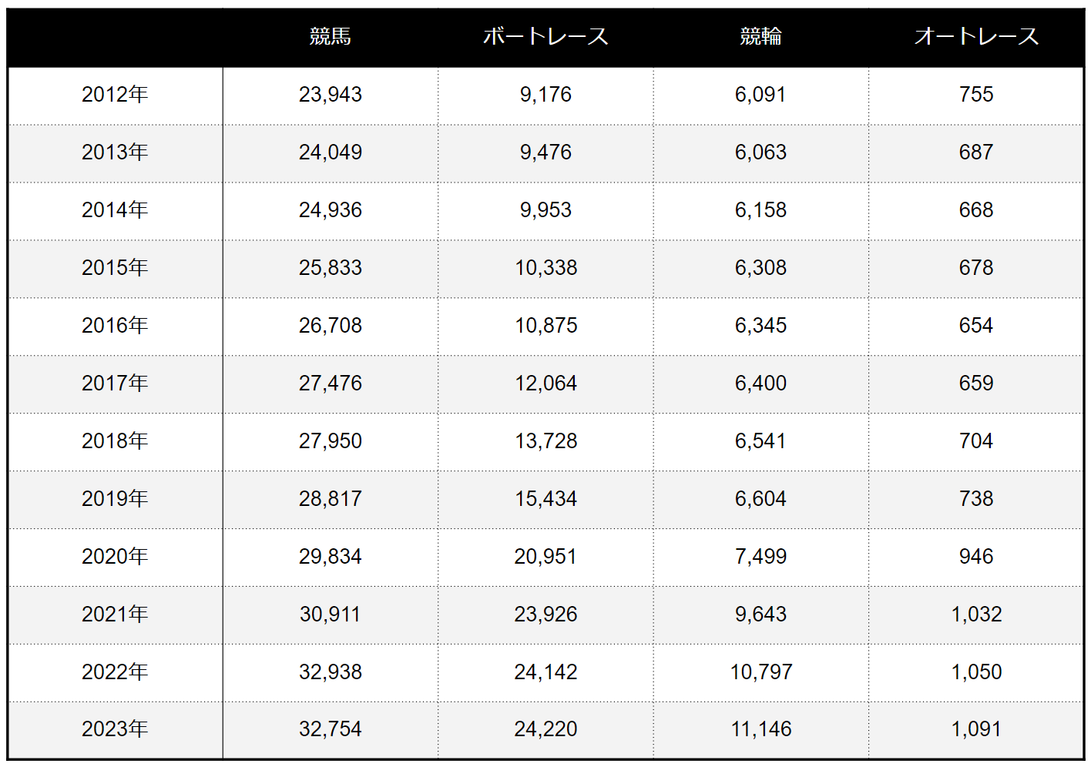
Task: Click the 競輪 column header
Action: click(x=760, y=36)
